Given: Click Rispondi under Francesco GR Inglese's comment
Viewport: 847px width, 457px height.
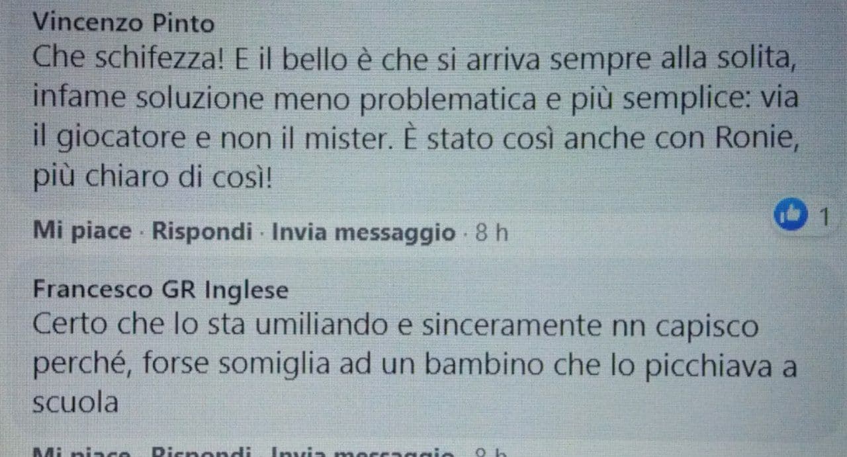Looking at the screenshot, I should [x=202, y=453].
